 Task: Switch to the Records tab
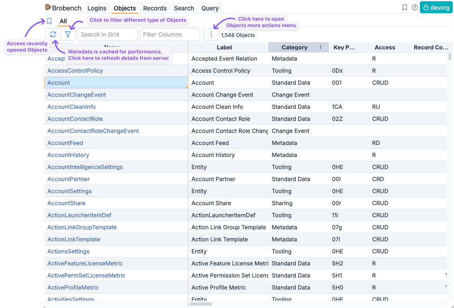click(x=155, y=8)
